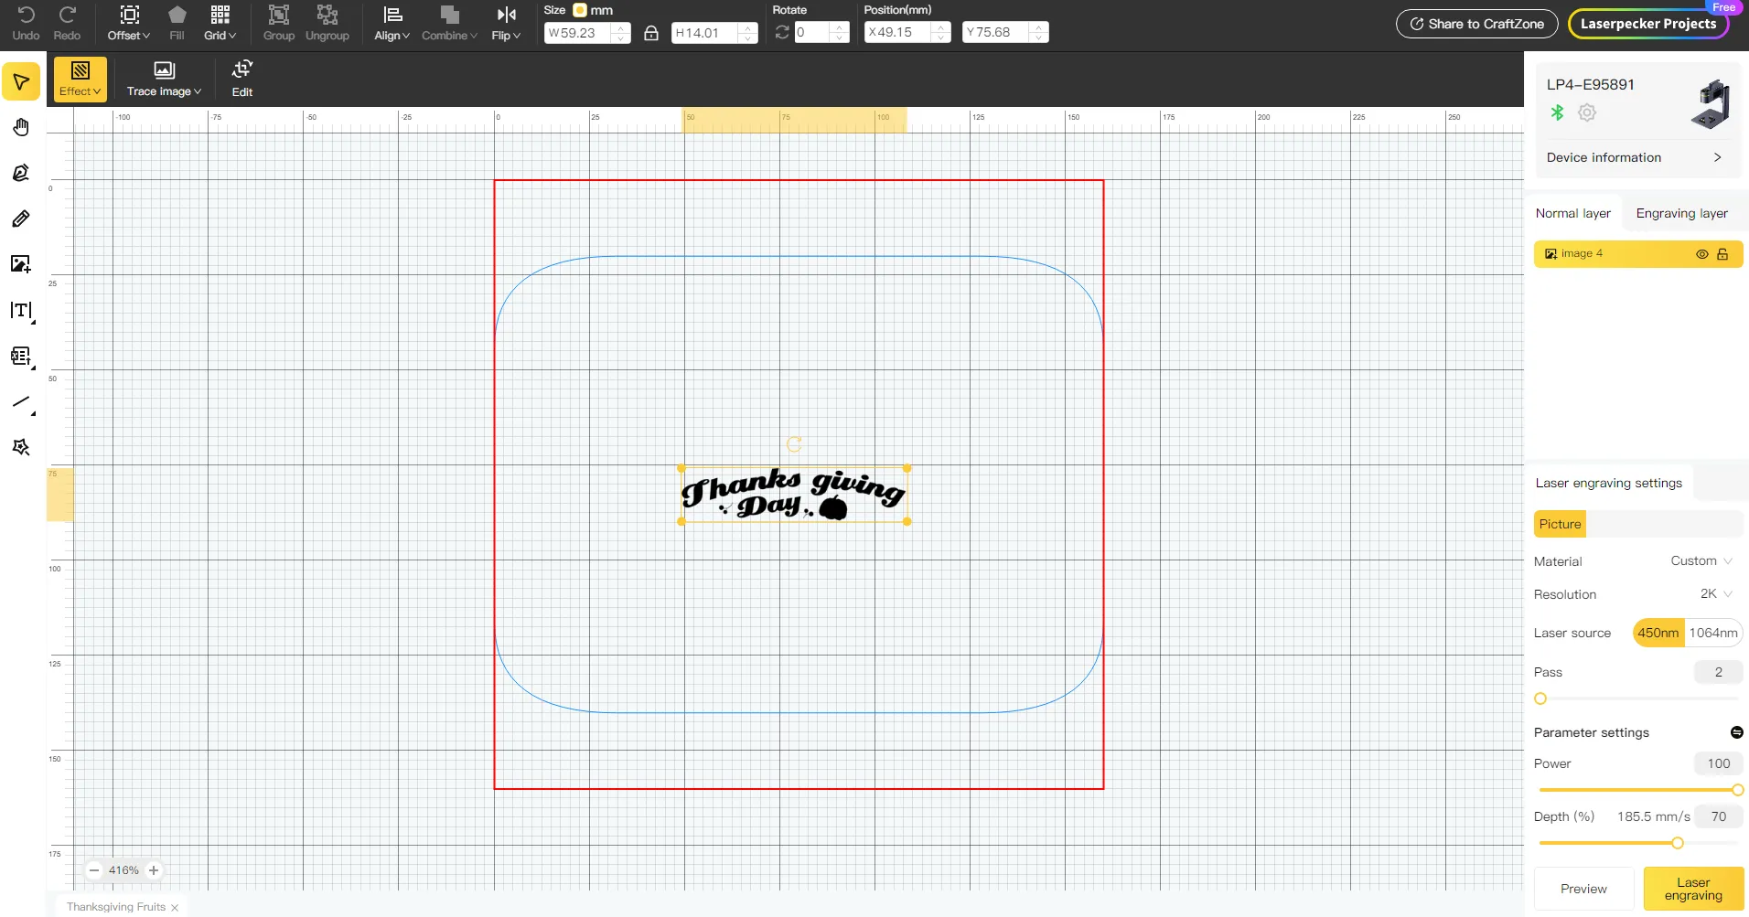Image resolution: width=1749 pixels, height=917 pixels.
Task: Start Laser engraving
Action: point(1693,889)
